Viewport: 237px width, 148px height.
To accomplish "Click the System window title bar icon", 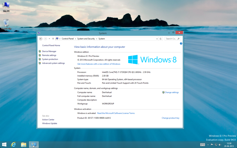I will 39,33.
